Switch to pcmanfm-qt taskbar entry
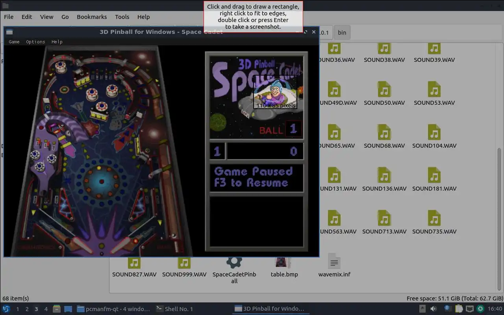 [113, 309]
